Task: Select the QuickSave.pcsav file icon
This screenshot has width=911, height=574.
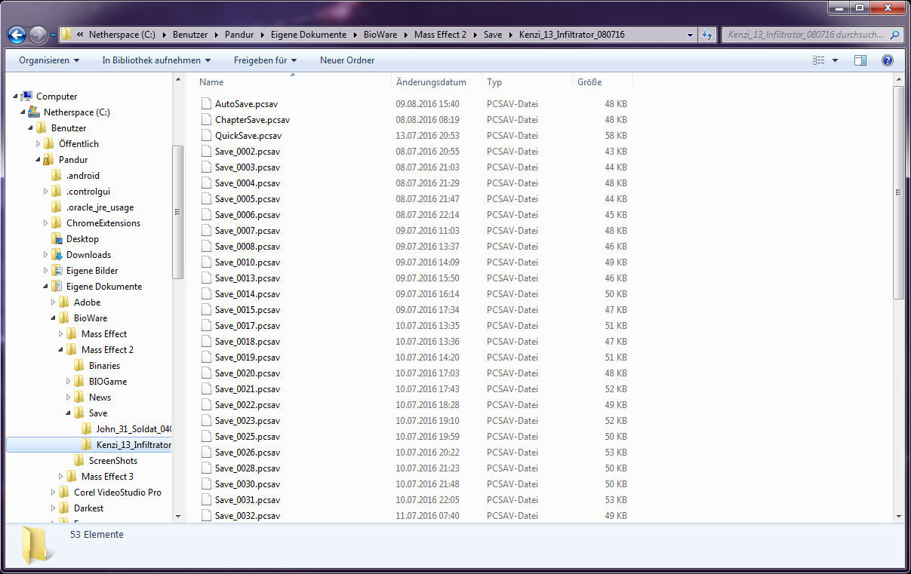Action: [206, 136]
